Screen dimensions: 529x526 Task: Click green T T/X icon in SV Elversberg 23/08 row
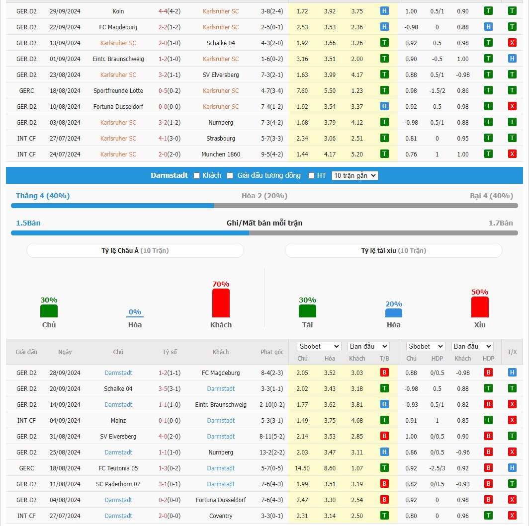512,74
